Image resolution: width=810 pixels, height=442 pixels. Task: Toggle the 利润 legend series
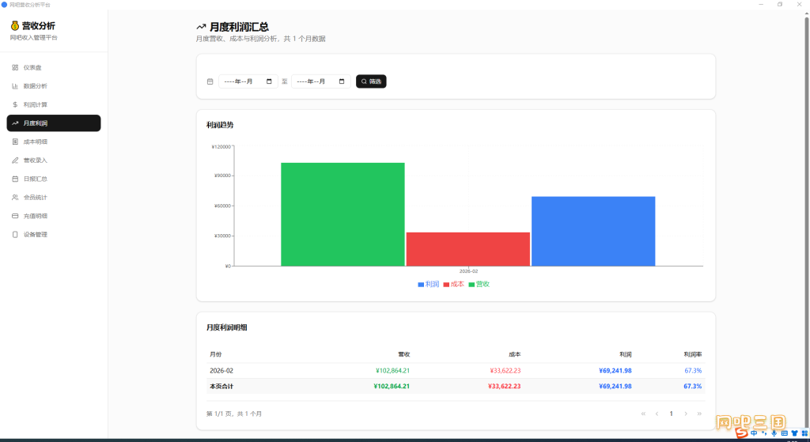pos(428,284)
